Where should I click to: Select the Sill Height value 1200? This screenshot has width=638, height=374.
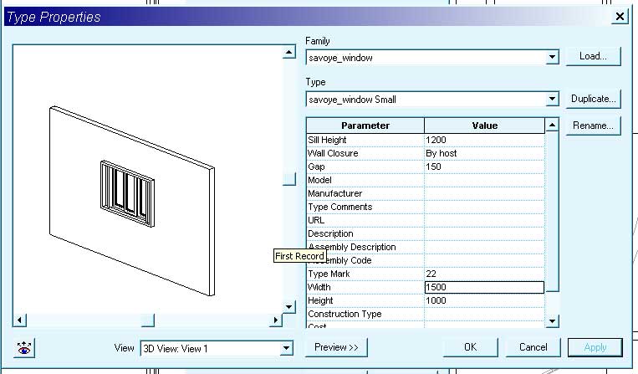[x=484, y=140]
